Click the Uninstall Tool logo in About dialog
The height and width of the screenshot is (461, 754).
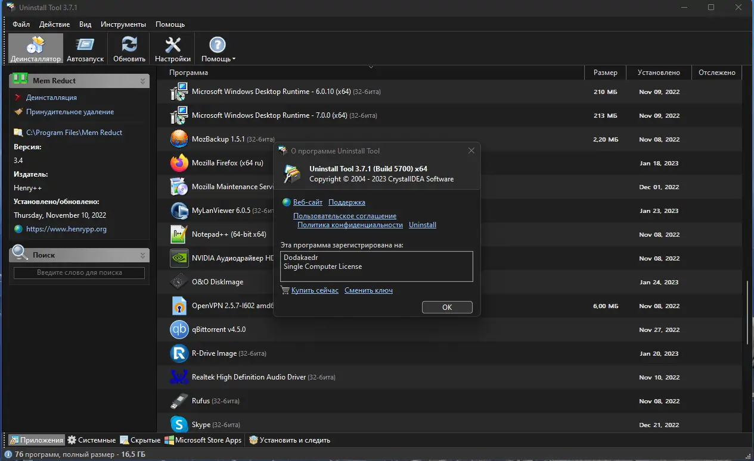(291, 173)
